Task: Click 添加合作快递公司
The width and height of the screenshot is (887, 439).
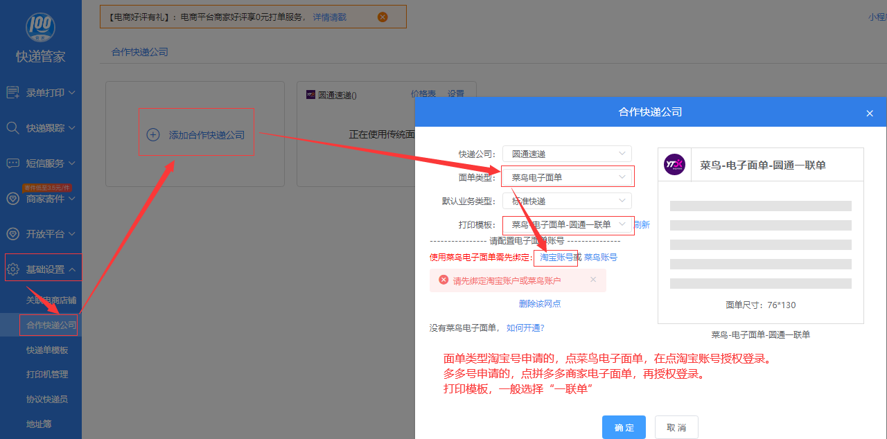Action: coord(207,135)
